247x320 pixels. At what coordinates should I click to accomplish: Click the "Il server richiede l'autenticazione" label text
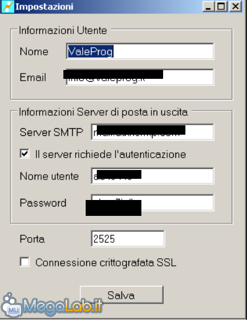(x=110, y=154)
